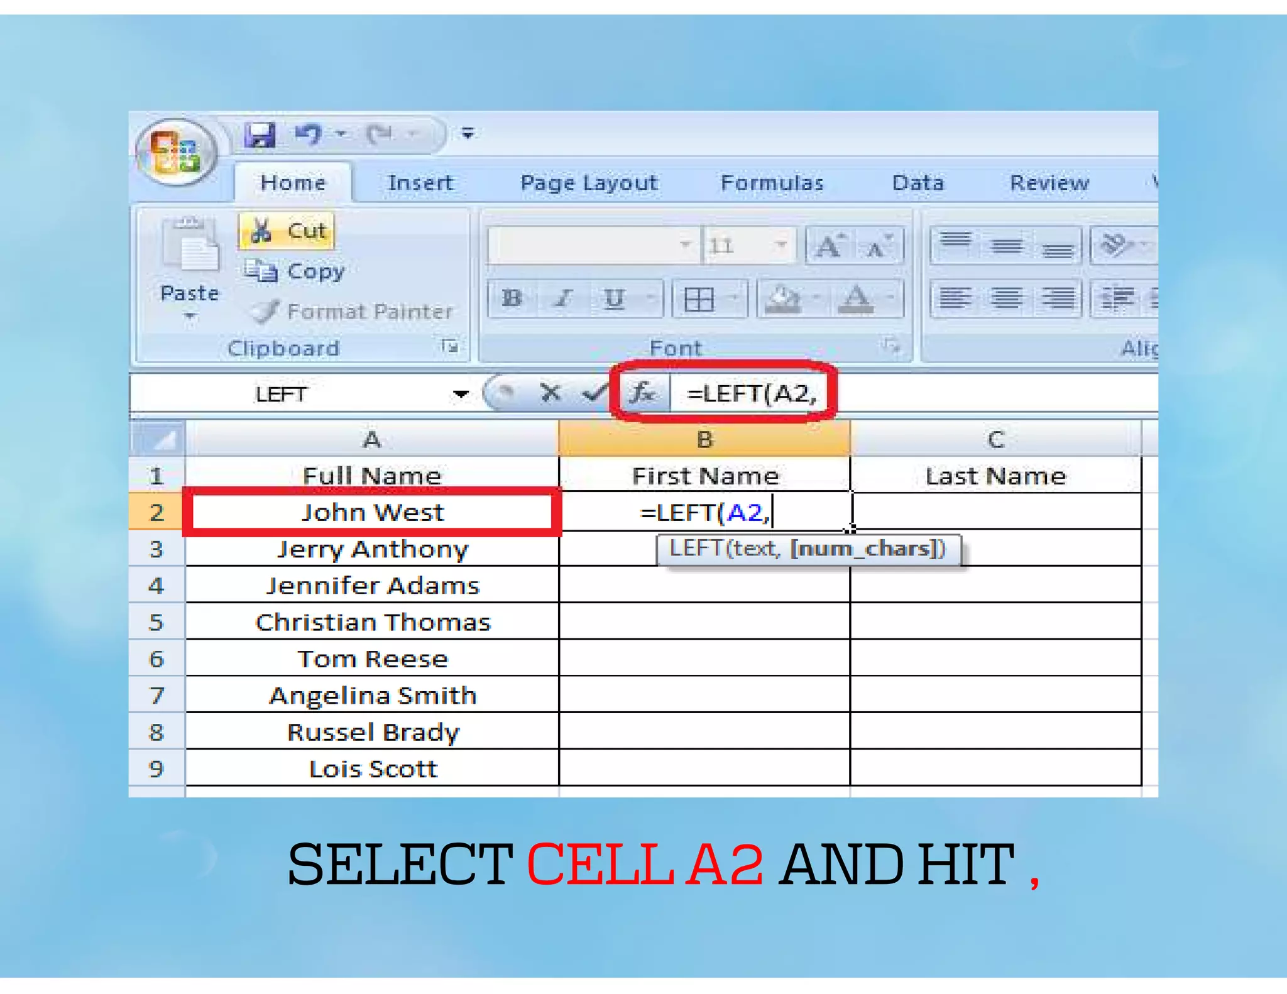Select cell A2 containing John West
This screenshot has height=994, width=1287.
coord(372,512)
